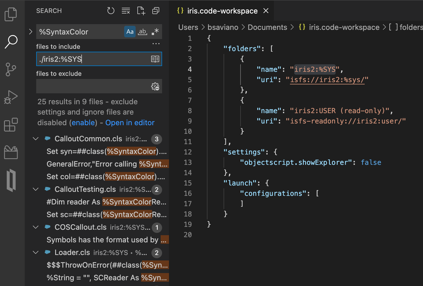Open search results in editor
Viewport: 423px width, 286px height.
[x=130, y=122]
